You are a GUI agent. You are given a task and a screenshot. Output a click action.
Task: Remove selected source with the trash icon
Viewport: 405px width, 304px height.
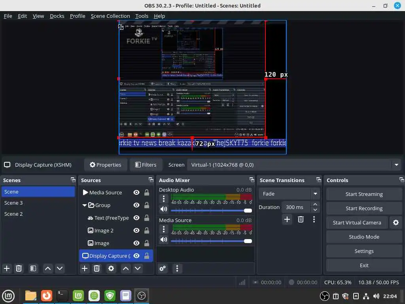click(97, 268)
